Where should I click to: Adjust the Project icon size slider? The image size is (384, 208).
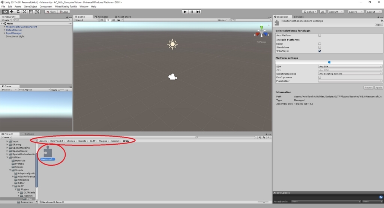264,202
